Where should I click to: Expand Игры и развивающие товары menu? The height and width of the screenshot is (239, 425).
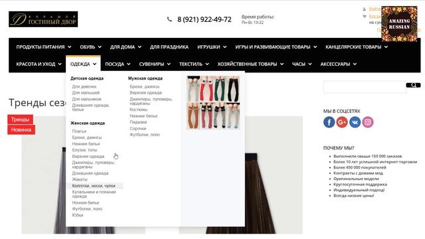pyautogui.click(x=276, y=47)
